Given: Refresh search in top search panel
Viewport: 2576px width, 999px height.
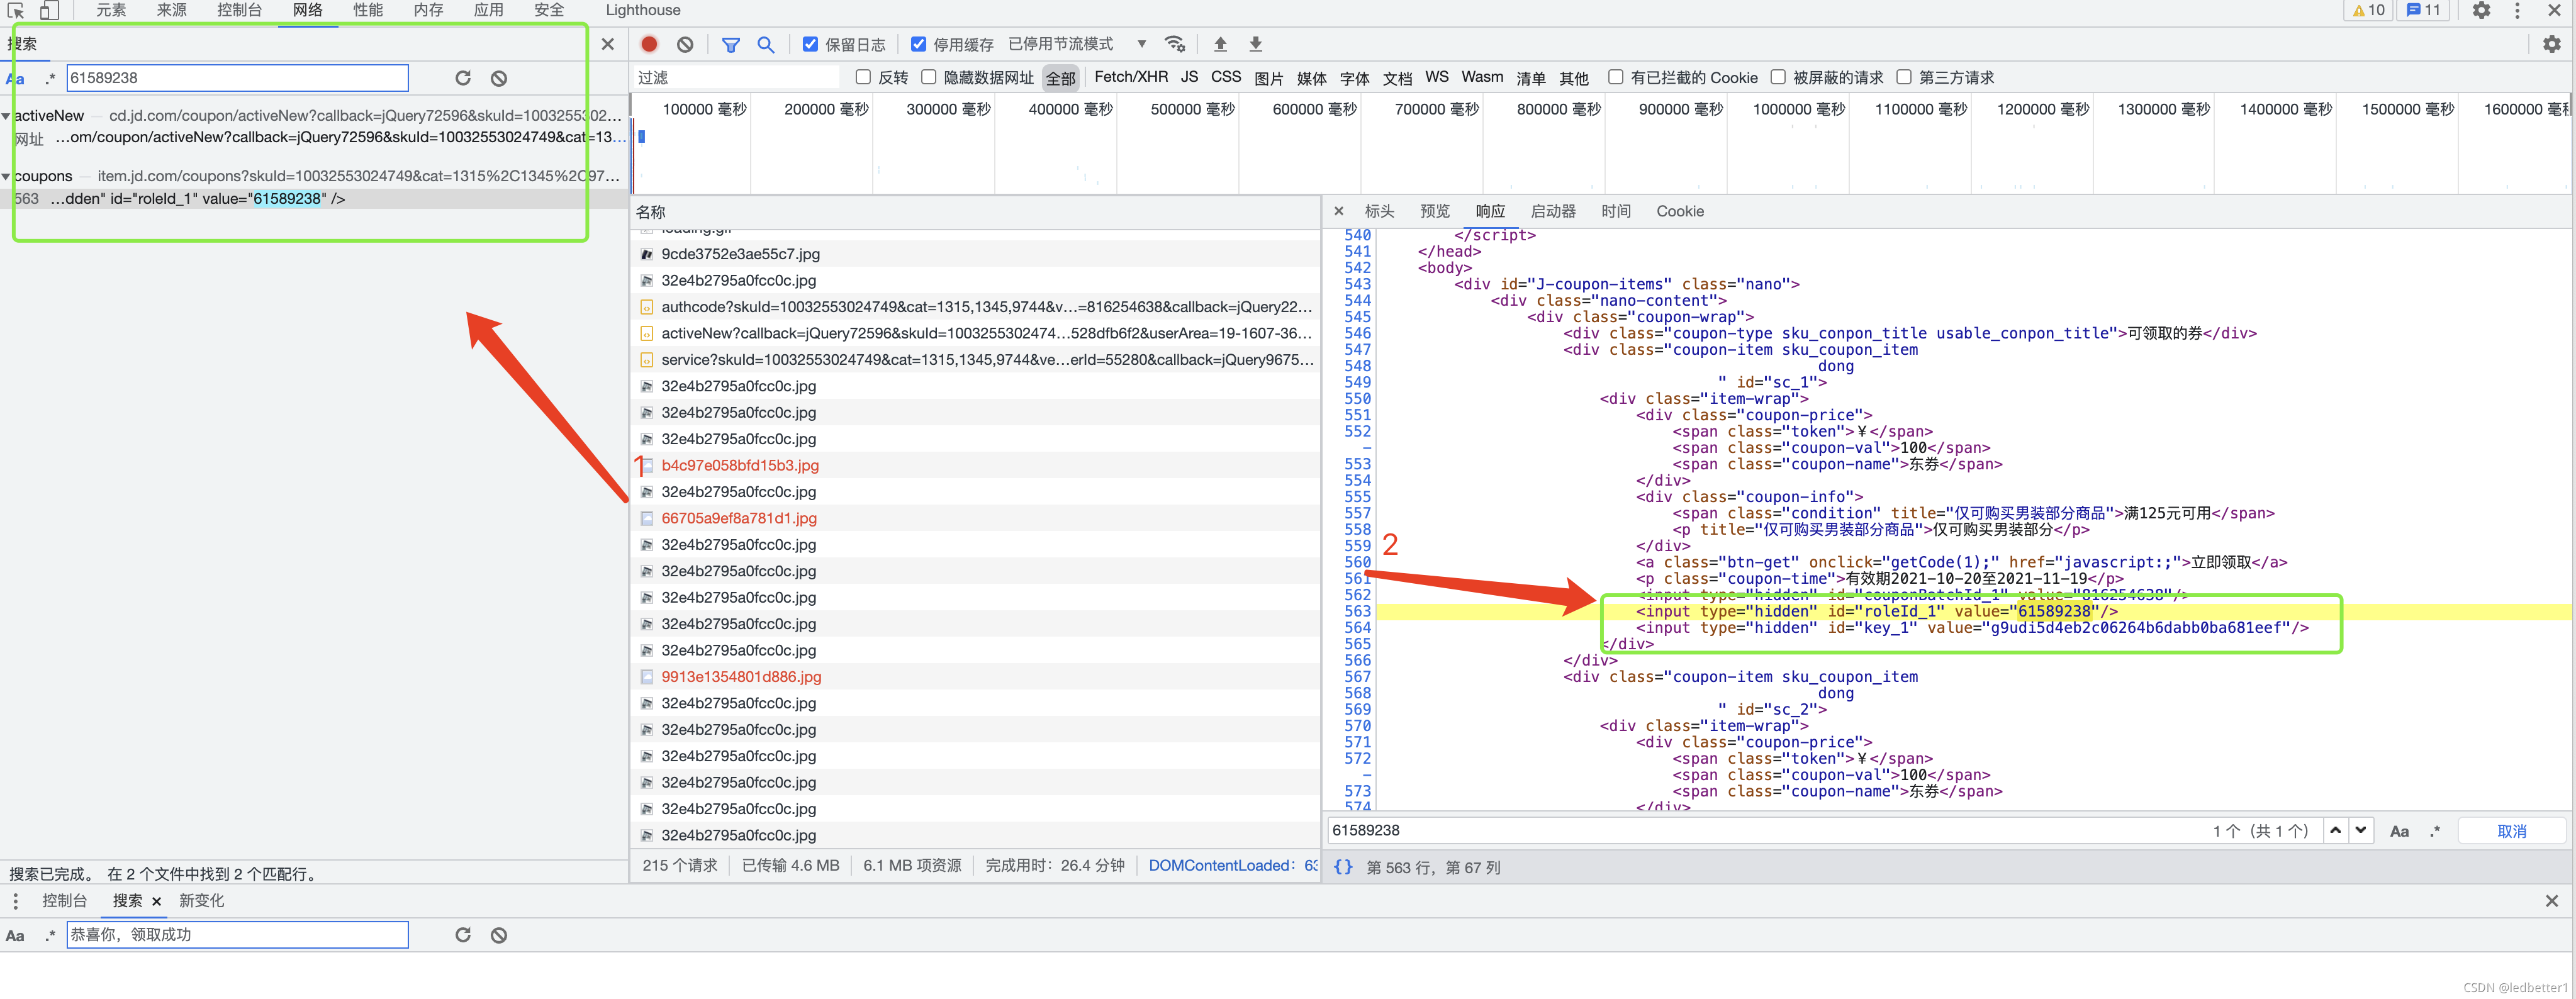Looking at the screenshot, I should click(463, 78).
